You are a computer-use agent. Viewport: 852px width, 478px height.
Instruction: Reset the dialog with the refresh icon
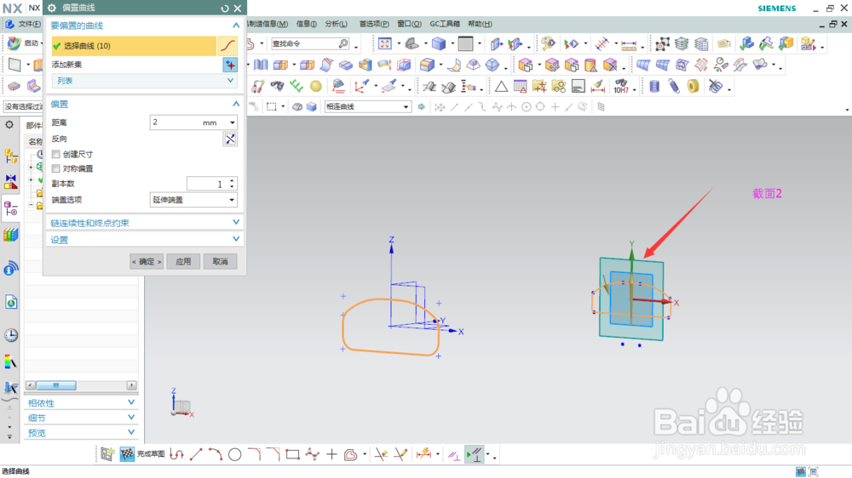click(x=225, y=9)
